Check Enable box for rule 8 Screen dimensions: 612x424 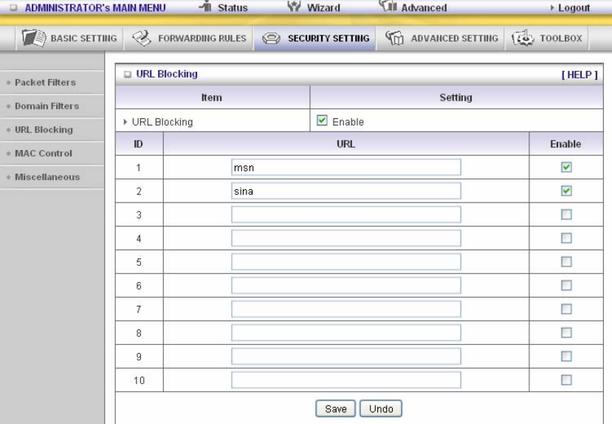click(566, 332)
